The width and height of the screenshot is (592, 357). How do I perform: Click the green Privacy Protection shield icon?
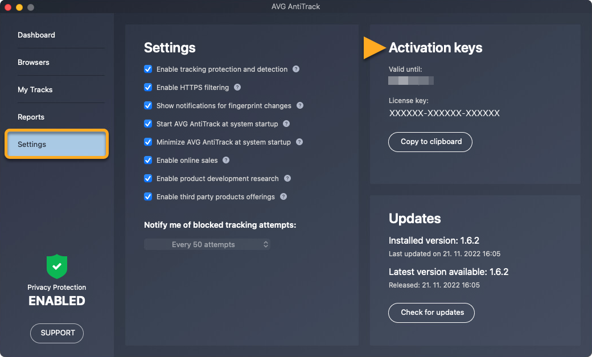pyautogui.click(x=57, y=266)
